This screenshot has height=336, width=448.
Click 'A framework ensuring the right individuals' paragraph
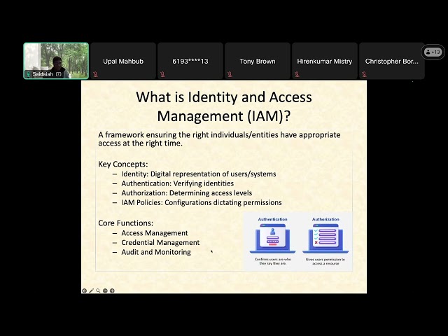(219, 139)
